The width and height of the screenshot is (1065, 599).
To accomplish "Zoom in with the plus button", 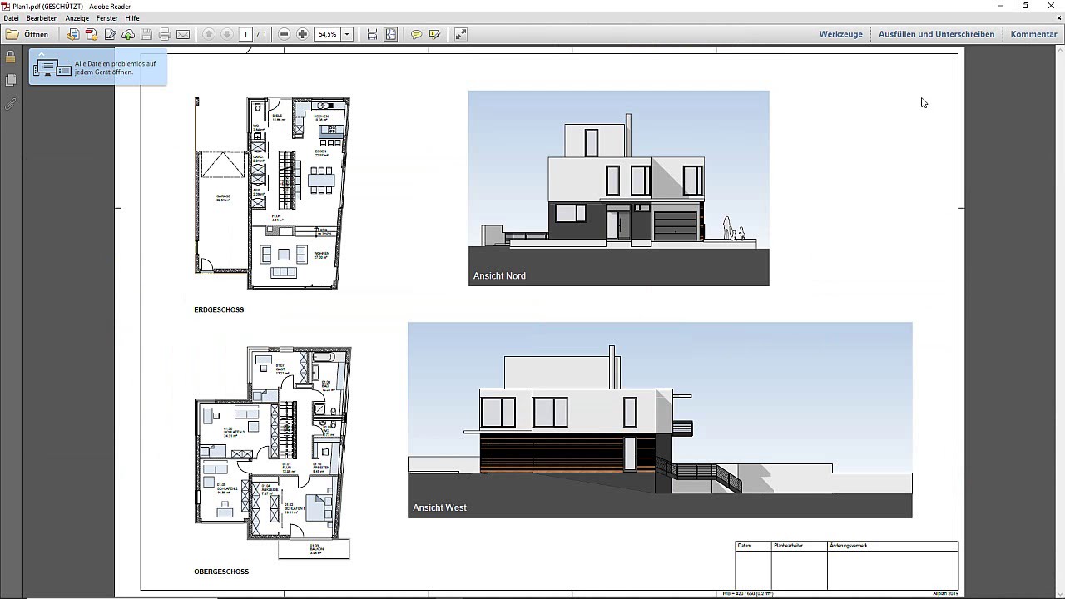I will tap(302, 34).
